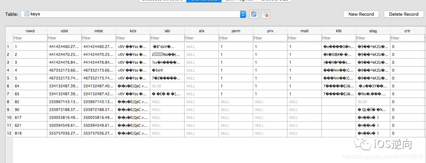Select kcls cell in row 1 starting <XV
The width and height of the screenshot is (426, 163).
tap(133, 46)
